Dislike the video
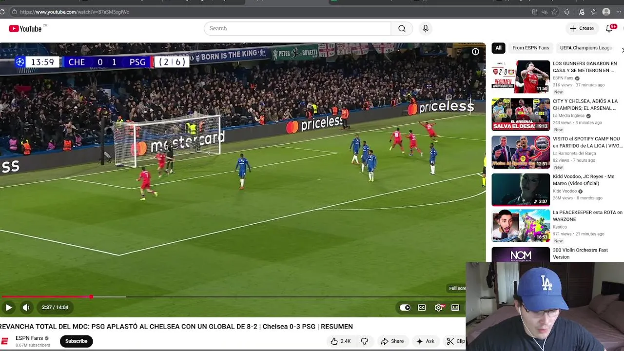The height and width of the screenshot is (351, 624). point(364,341)
